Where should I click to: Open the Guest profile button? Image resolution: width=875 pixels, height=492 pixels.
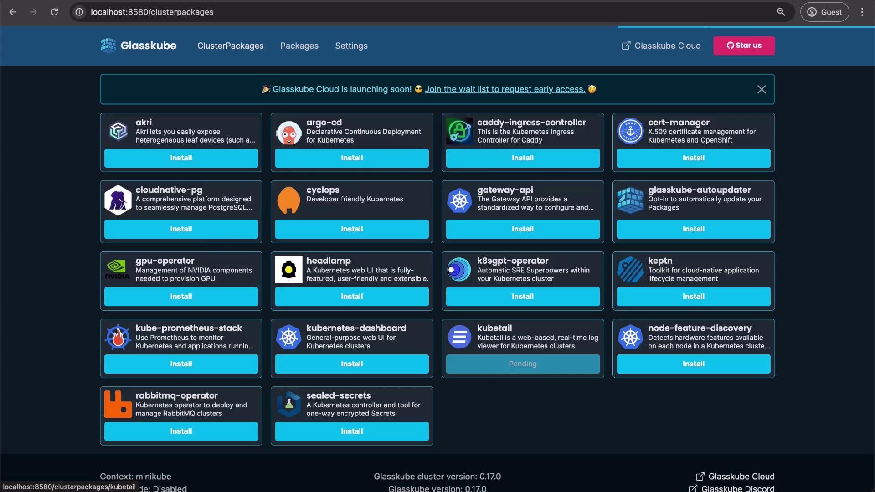824,12
